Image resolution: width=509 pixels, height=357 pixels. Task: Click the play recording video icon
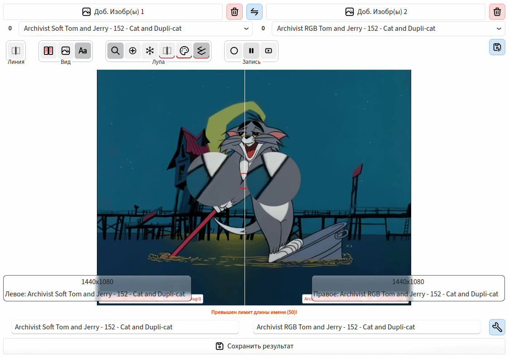(x=269, y=51)
